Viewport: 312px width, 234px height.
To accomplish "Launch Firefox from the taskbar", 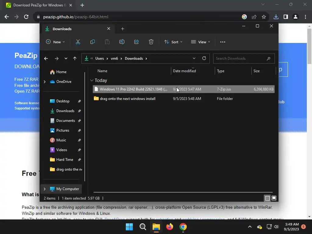I will [169, 227].
